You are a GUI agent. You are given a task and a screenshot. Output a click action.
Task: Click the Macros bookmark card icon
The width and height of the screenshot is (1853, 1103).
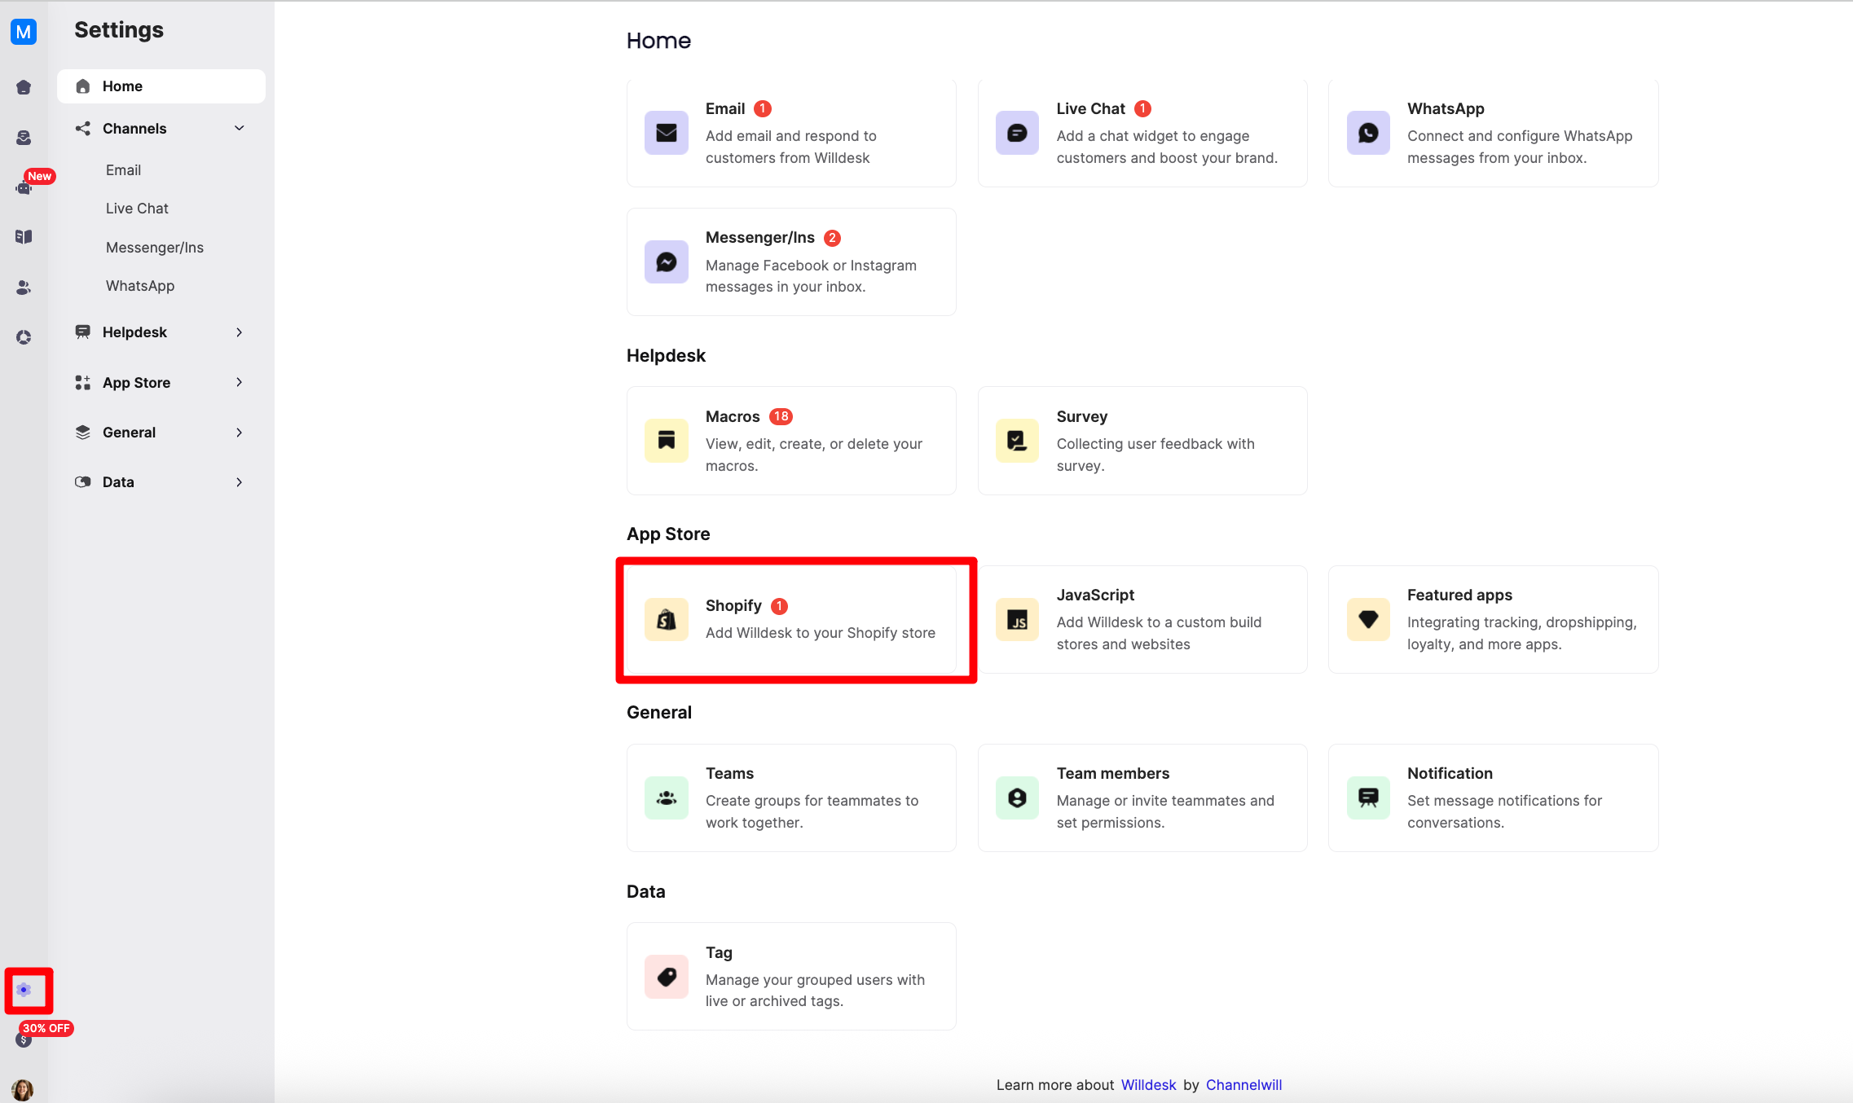tap(667, 441)
